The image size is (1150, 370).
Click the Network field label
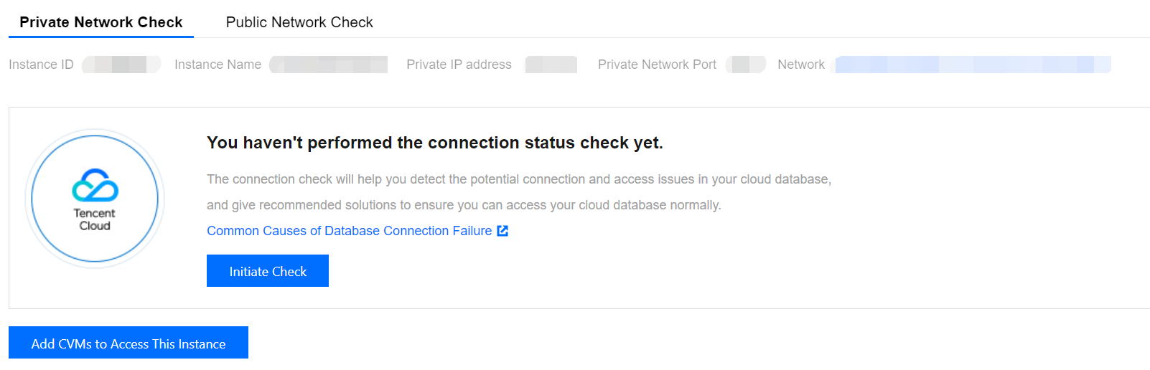click(x=800, y=65)
